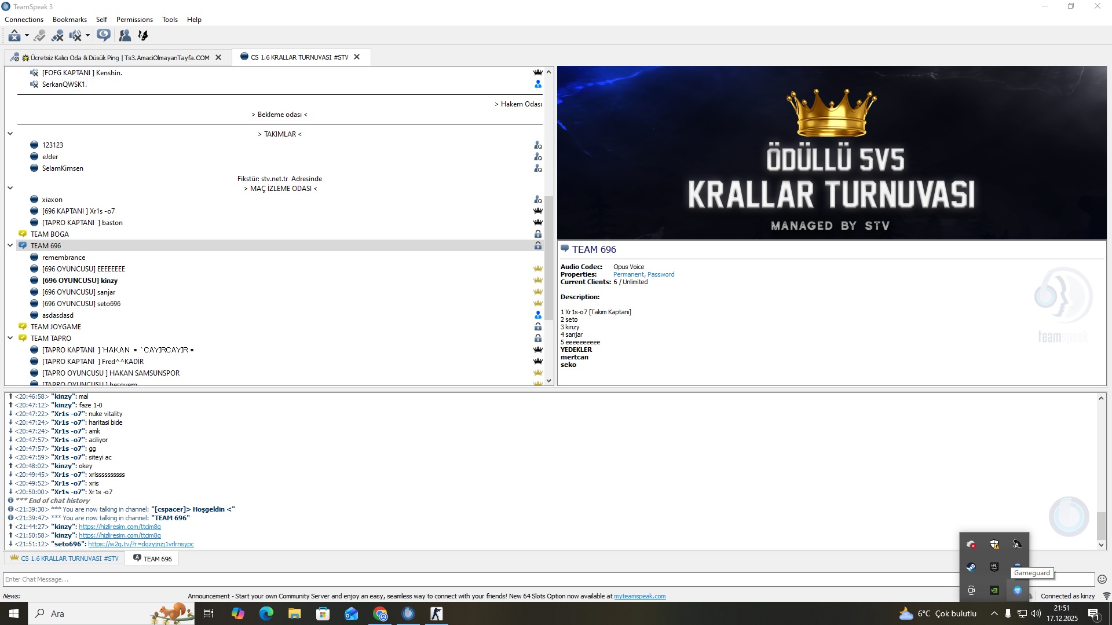Select user eJder under TAKIMLAR
Screen dimensions: 1112x625
coord(50,157)
